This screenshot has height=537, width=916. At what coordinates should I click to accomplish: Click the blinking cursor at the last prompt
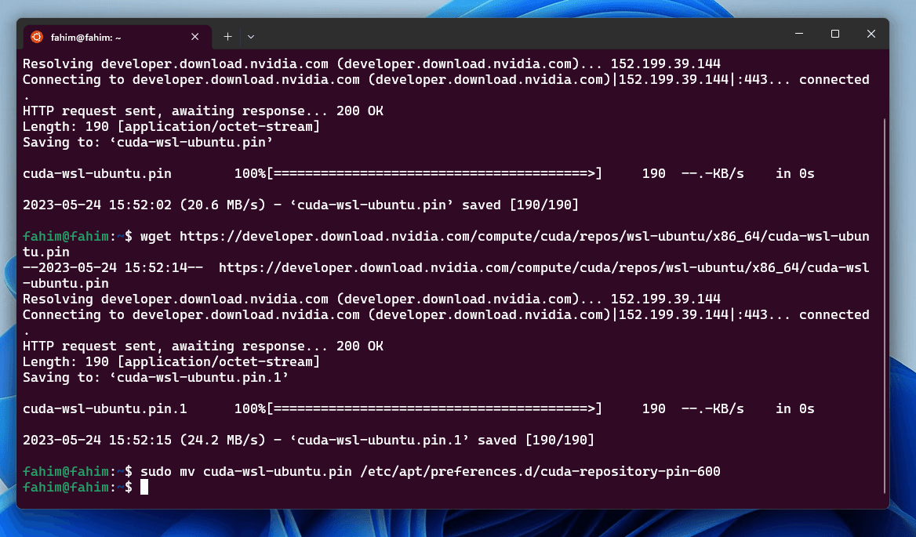(144, 487)
